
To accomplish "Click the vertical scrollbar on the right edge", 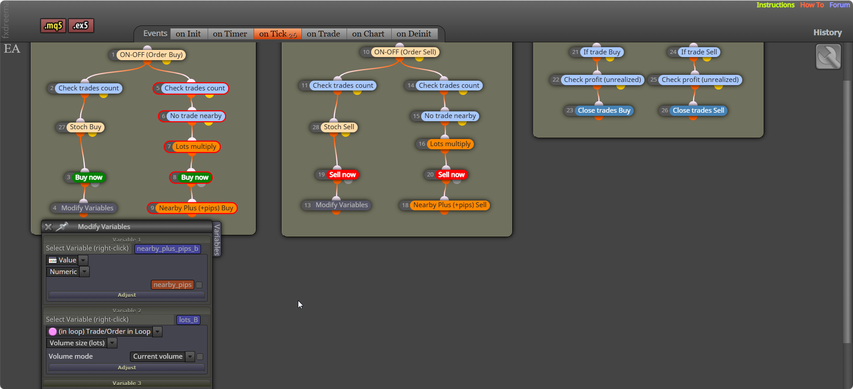I will click(x=846, y=212).
